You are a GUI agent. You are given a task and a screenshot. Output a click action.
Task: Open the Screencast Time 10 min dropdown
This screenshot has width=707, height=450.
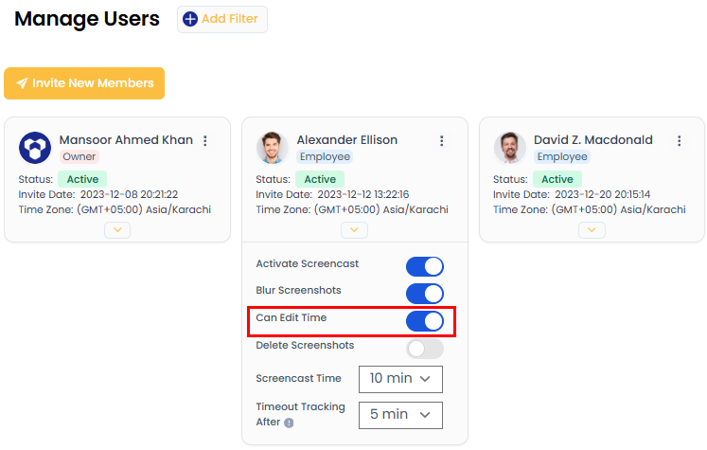(x=400, y=379)
